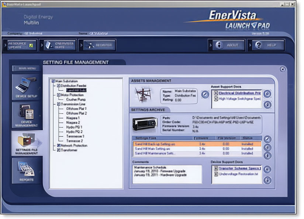The image size is (304, 219).
Task: Click the pencil edit button beside Settings Files header
Action: tap(267, 139)
